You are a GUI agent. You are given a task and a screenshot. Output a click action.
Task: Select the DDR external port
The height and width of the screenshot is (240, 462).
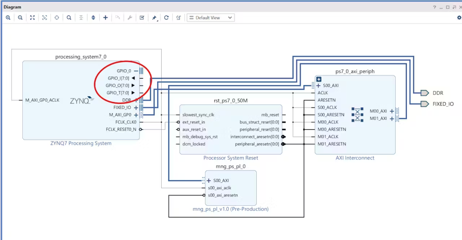[x=425, y=93]
